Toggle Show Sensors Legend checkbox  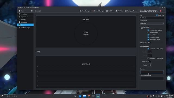(x=148, y=30)
